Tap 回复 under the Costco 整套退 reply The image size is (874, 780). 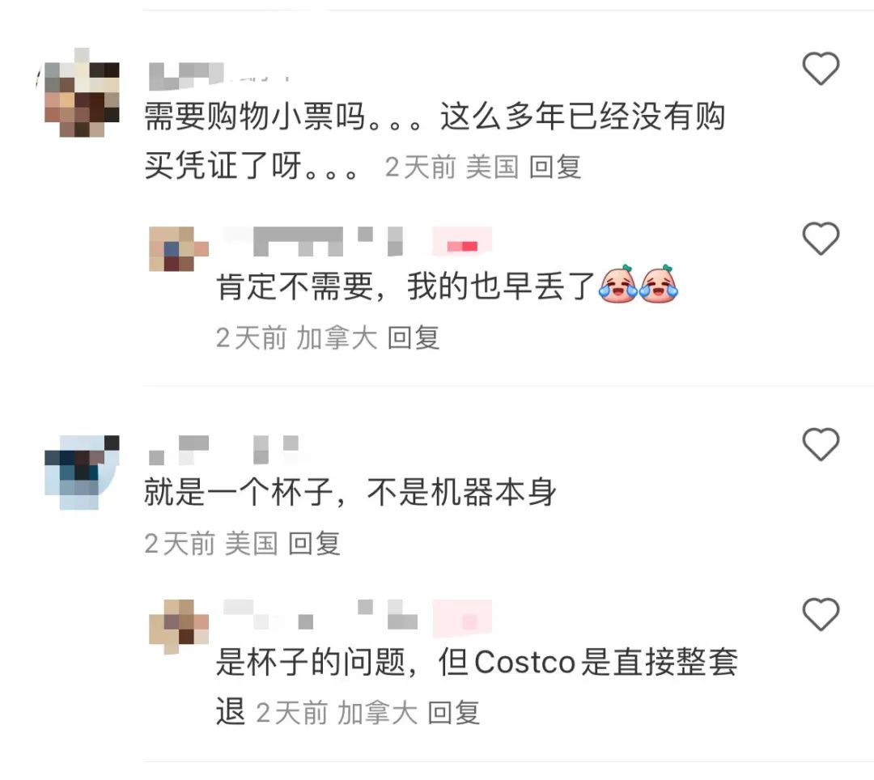[x=453, y=713]
